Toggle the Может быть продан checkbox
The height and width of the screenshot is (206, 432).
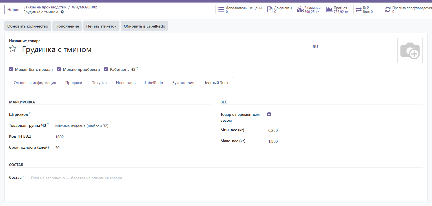pos(11,69)
